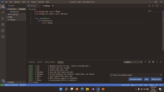This screenshot has width=164, height=92.
Task: Open the Edit menu
Action: point(11,2)
